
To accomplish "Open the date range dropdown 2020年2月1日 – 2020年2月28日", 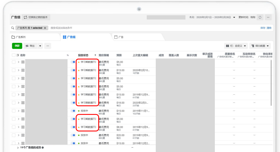I will click(x=212, y=17).
